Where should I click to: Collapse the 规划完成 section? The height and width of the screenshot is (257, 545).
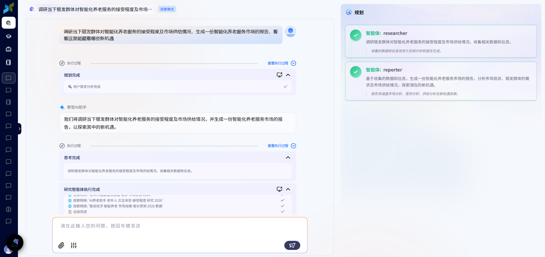point(288,75)
